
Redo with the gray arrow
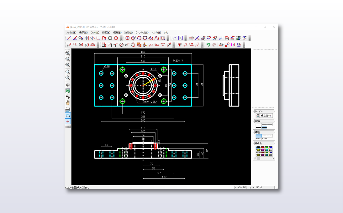coord(214,45)
